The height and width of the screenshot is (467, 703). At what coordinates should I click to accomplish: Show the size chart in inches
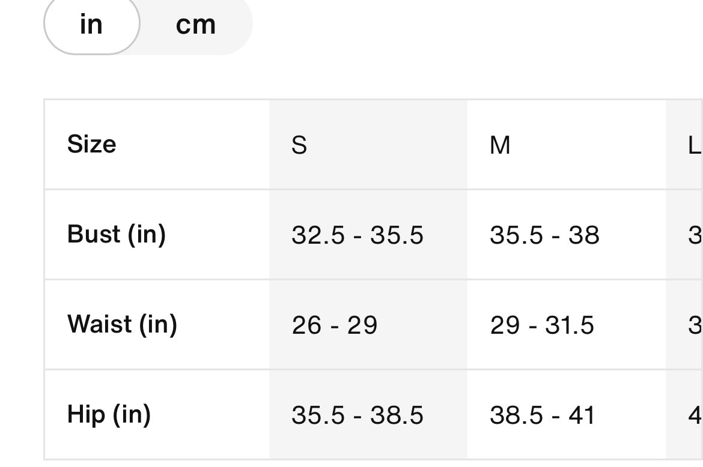[91, 25]
